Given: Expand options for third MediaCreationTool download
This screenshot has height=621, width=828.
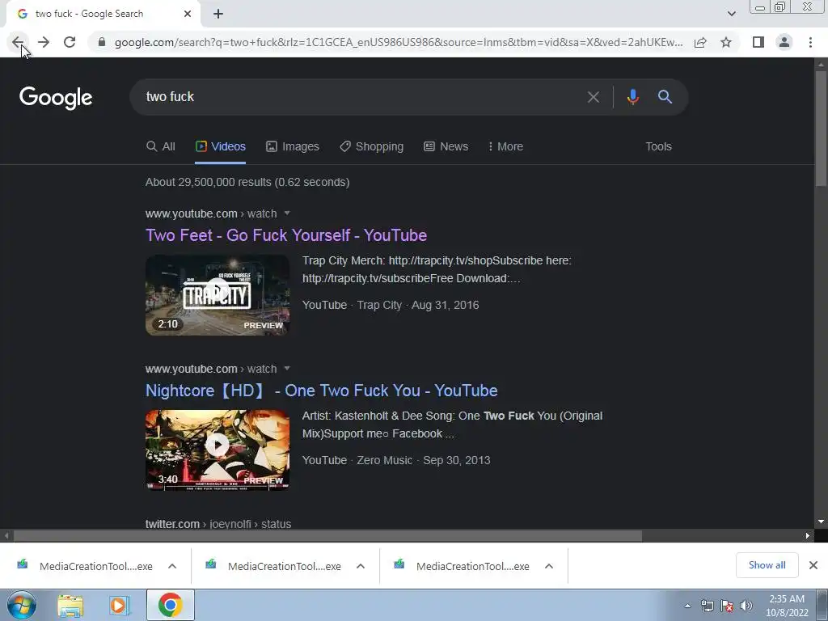Looking at the screenshot, I should [549, 566].
